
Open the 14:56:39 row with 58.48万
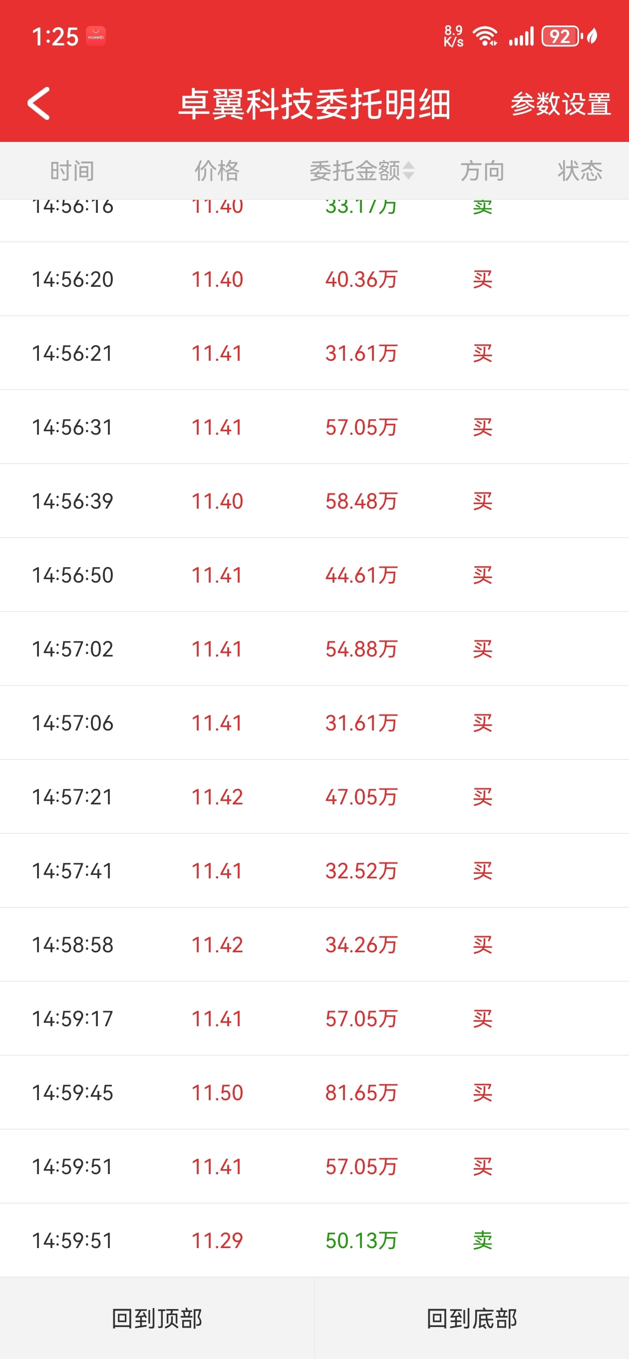pyautogui.click(x=314, y=501)
